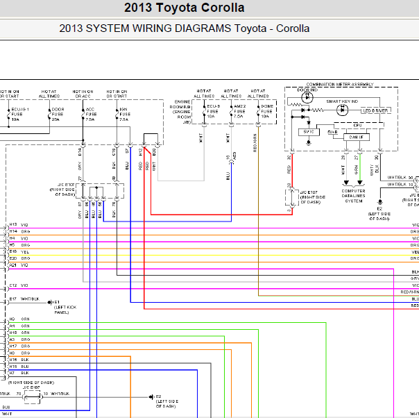Click the H8 ORG terminal label
419x418 pixels.
click(19, 353)
